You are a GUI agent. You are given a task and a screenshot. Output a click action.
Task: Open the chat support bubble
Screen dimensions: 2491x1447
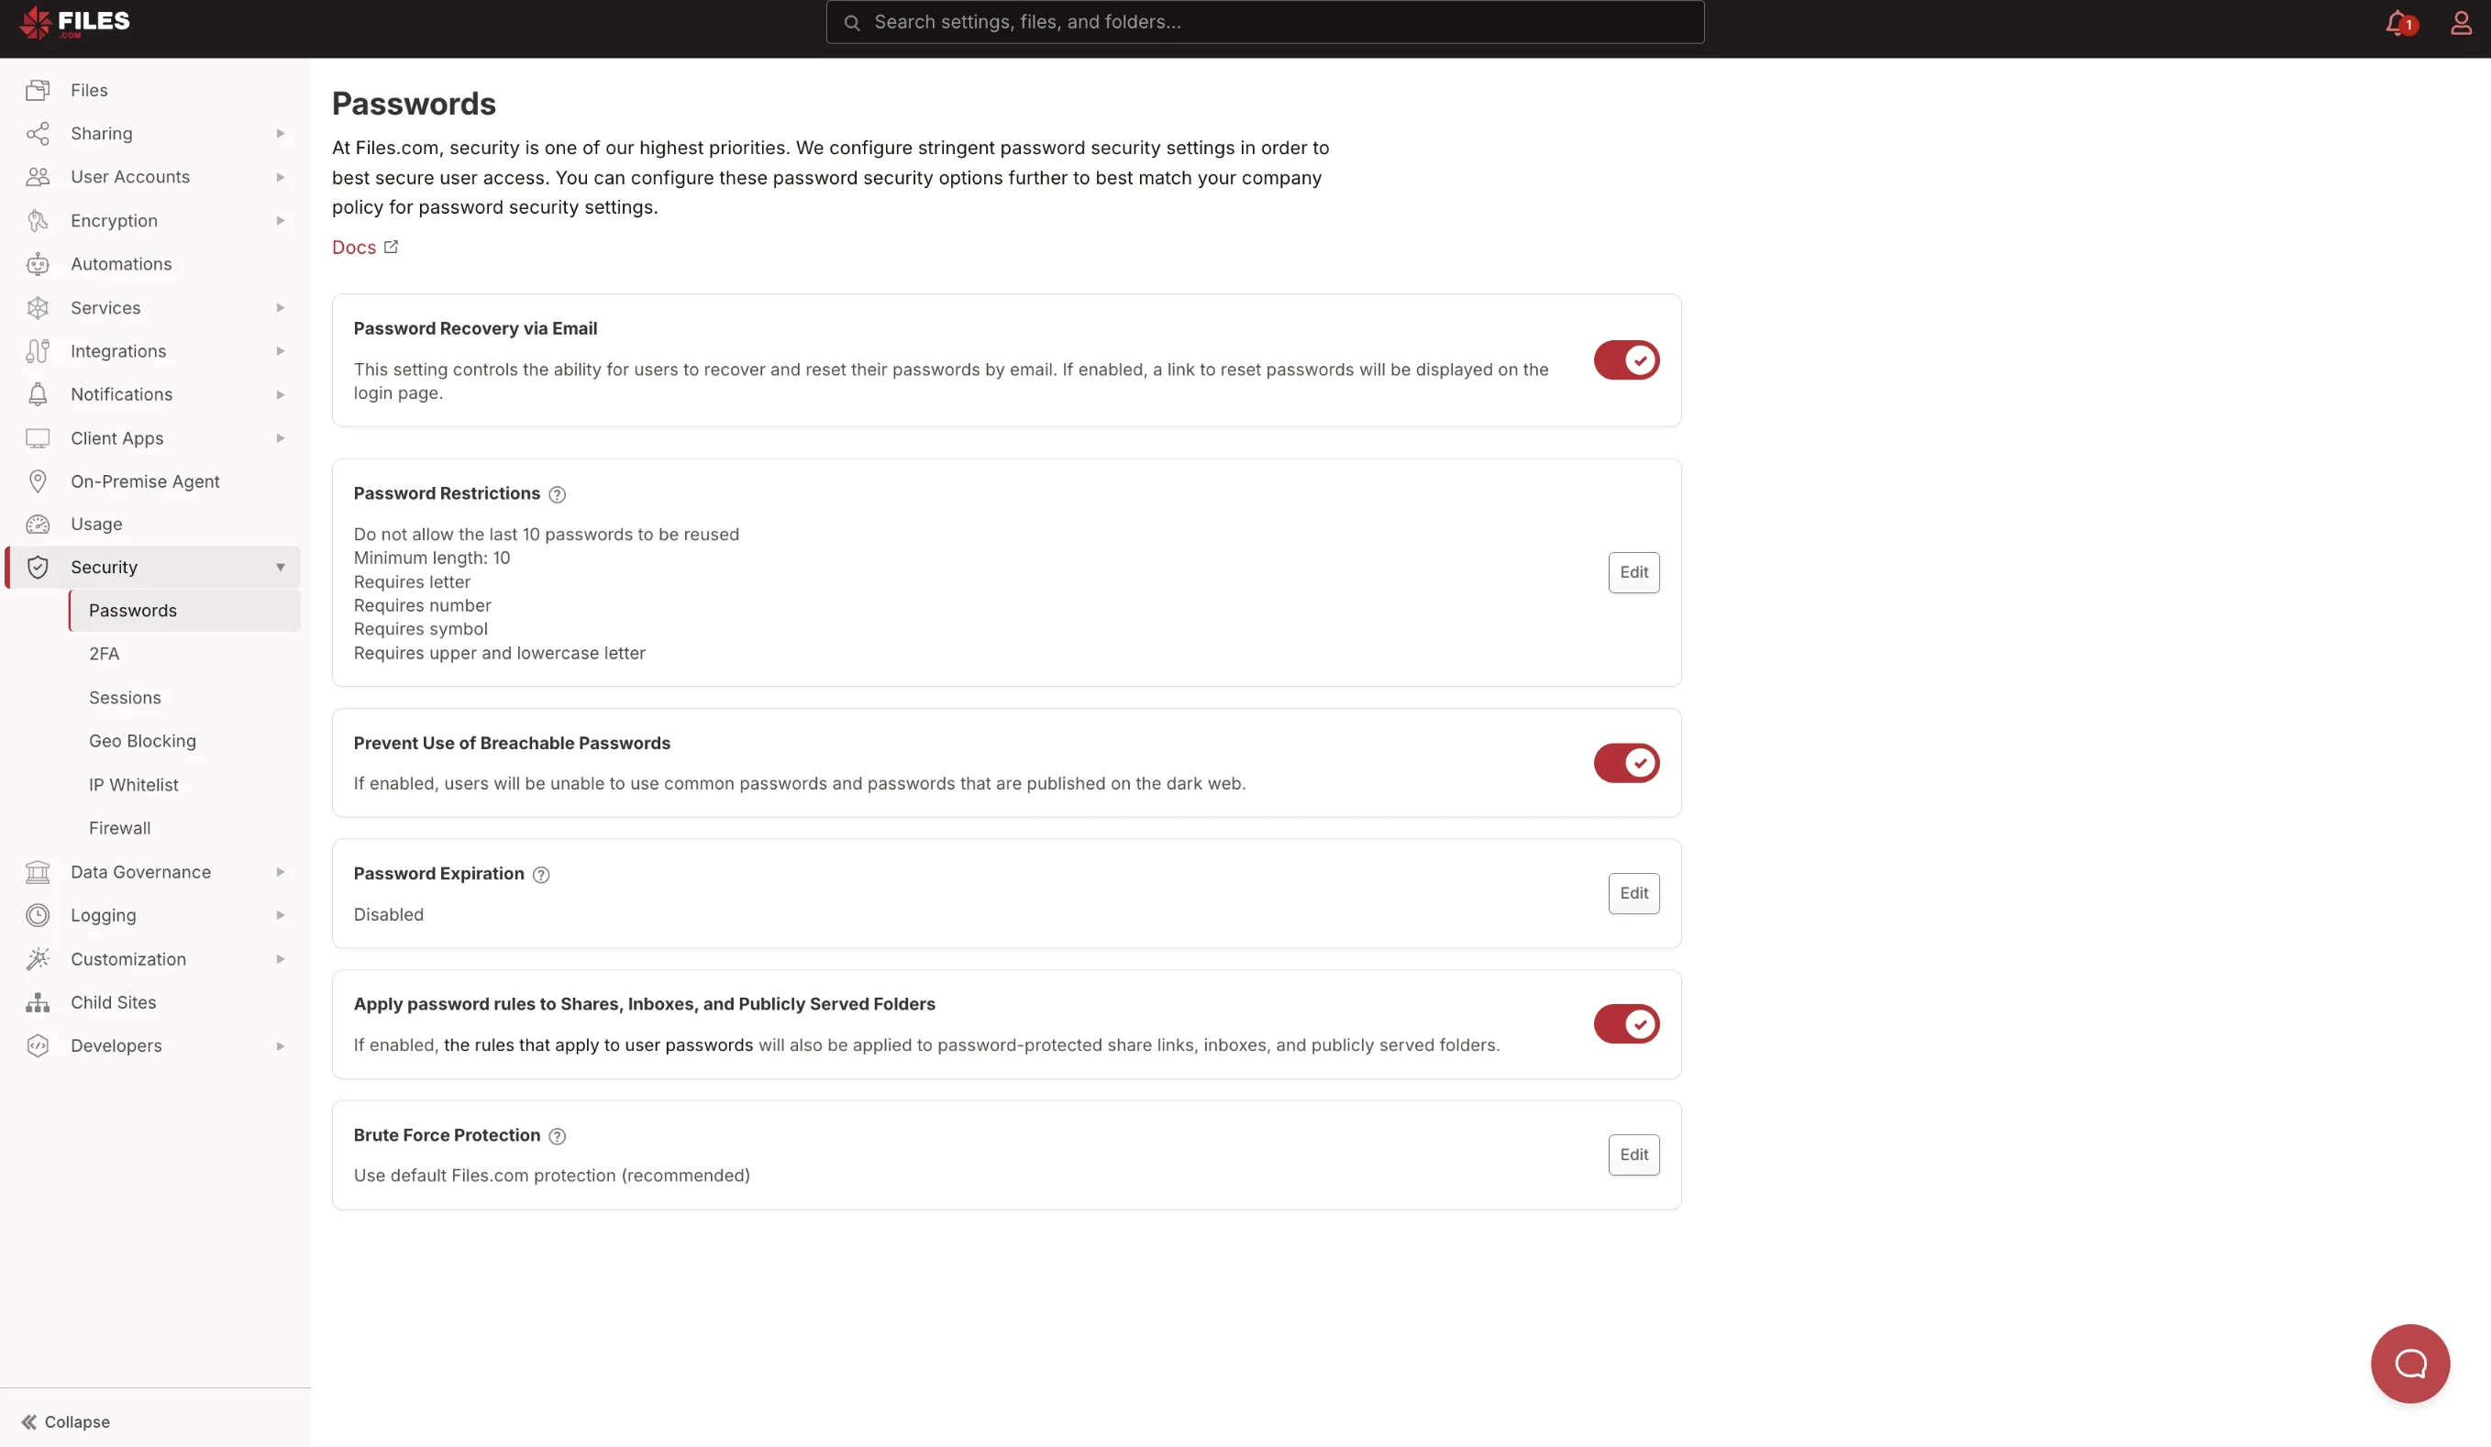pyautogui.click(x=2410, y=1364)
